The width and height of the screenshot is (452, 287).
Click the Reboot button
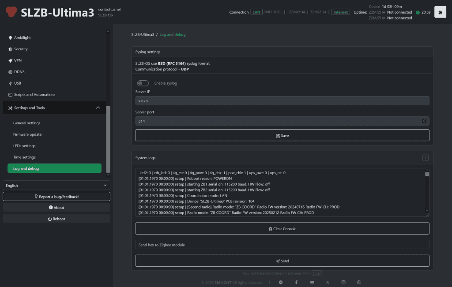(56, 219)
